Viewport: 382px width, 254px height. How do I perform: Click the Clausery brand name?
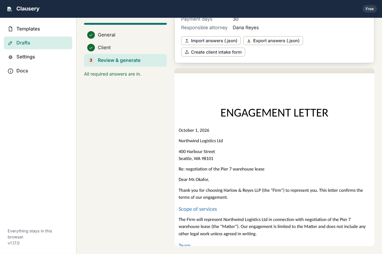coord(28,9)
